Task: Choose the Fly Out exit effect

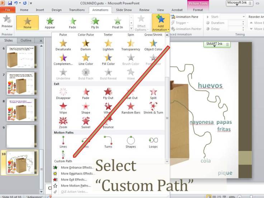Action: pos(108,94)
